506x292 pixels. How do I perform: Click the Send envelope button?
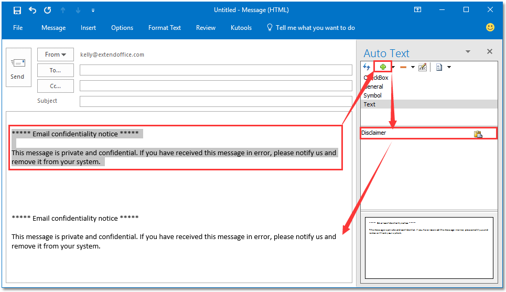coord(17,68)
